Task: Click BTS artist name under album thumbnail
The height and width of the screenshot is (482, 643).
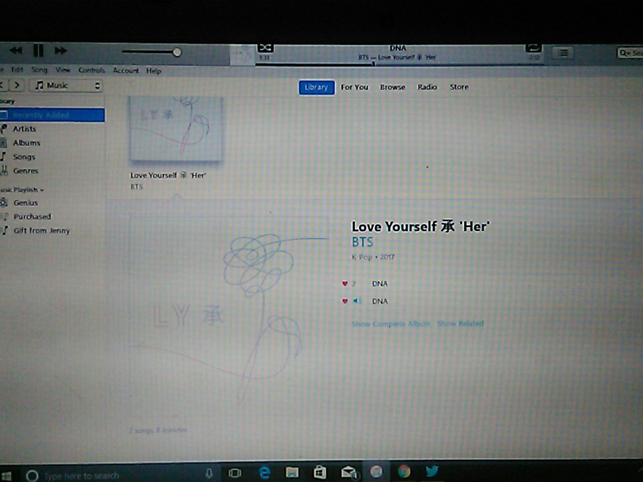Action: point(137,187)
